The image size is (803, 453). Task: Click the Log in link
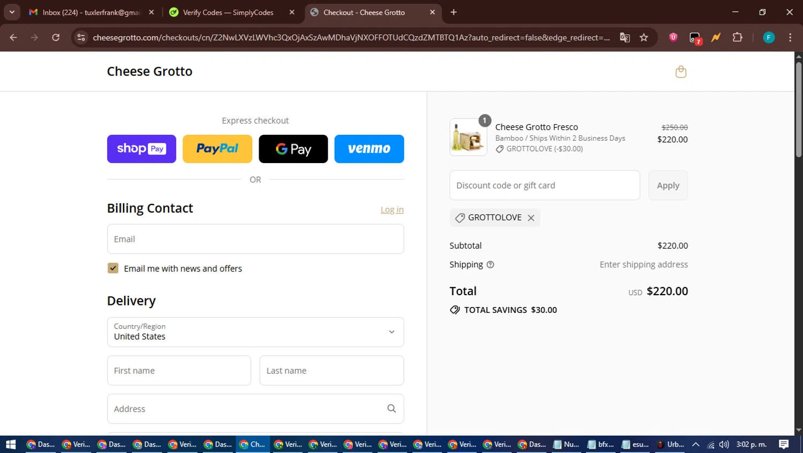pos(392,210)
